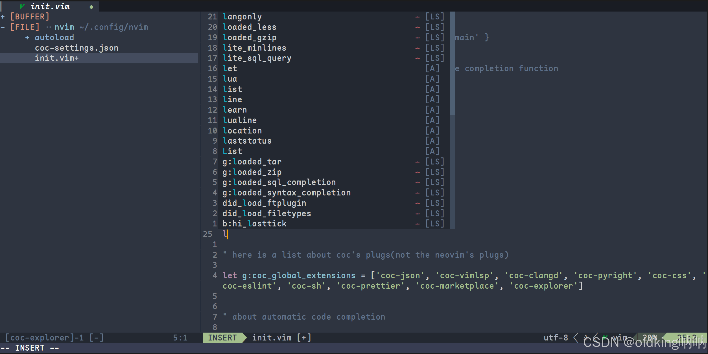Click the red marker icon next to loaded_gzip
This screenshot has width=708, height=354.
point(418,38)
